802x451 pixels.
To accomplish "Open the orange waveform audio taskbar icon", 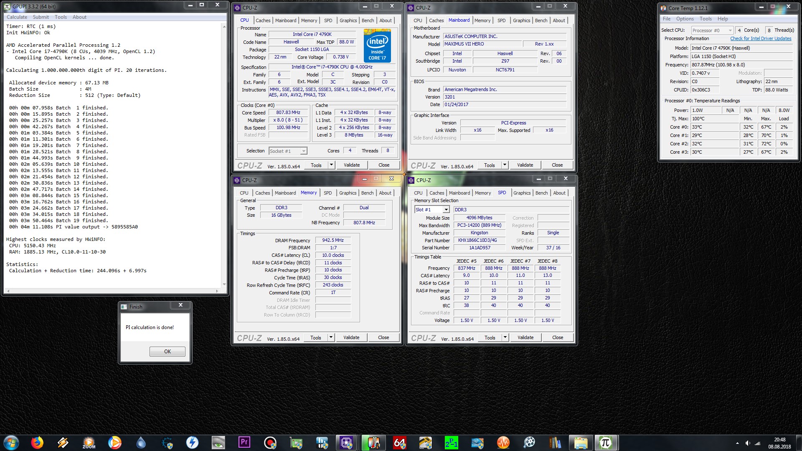I will 503,443.
